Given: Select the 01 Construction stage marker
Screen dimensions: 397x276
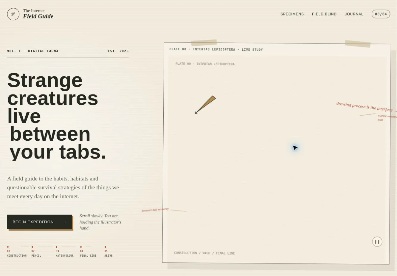Looking at the screenshot, I should click(17, 252).
